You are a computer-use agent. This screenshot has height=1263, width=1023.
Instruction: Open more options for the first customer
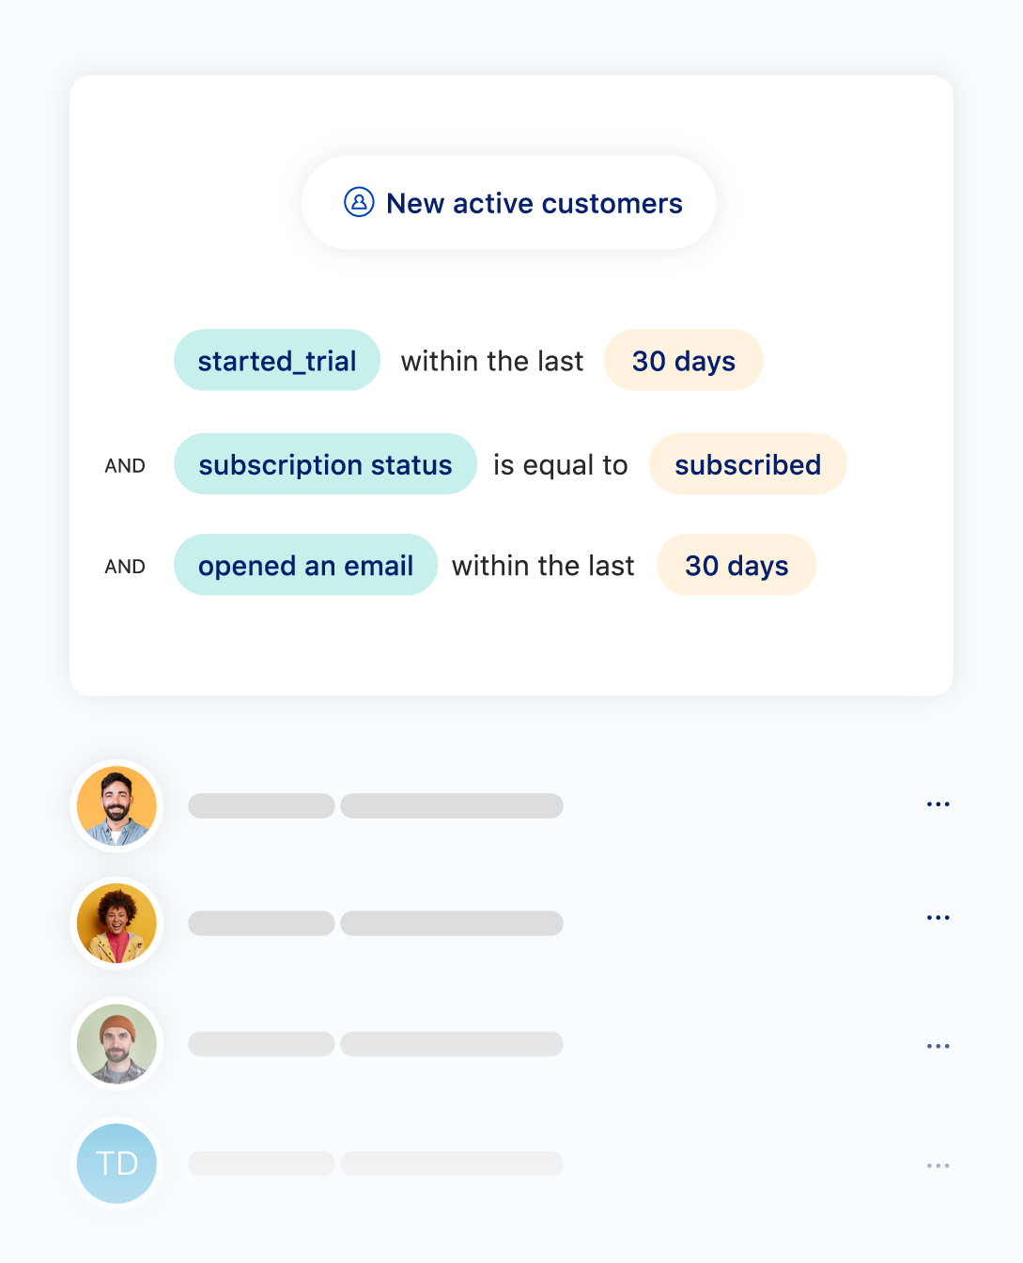938,804
